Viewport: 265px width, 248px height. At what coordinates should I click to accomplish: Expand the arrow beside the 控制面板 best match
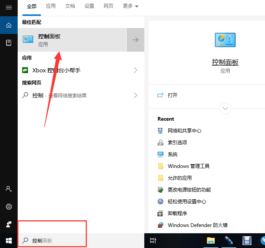click(135, 40)
